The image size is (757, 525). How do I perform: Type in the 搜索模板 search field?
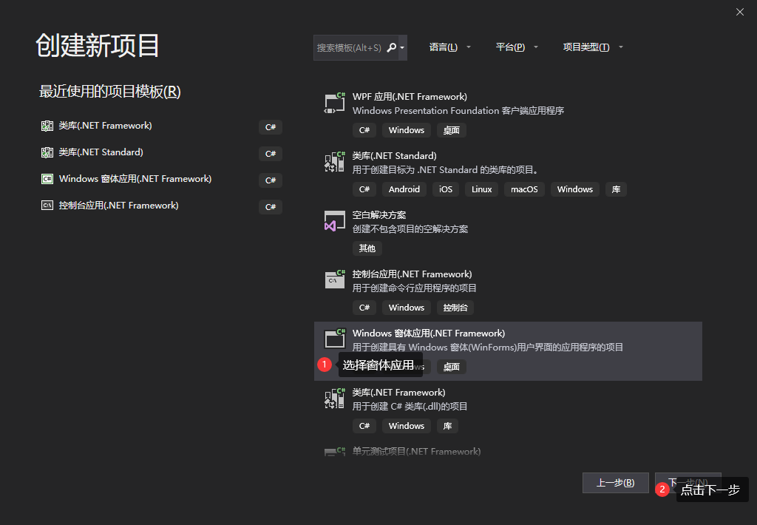[349, 47]
